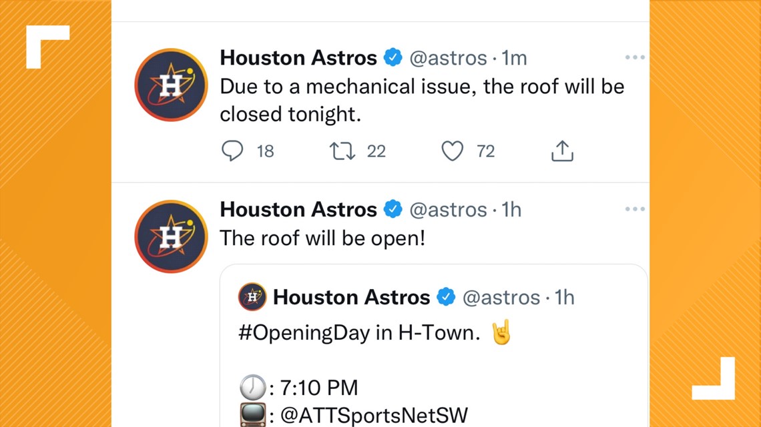Open the 1h timestamp of second tweet
This screenshot has width=761, height=427.
511,210
